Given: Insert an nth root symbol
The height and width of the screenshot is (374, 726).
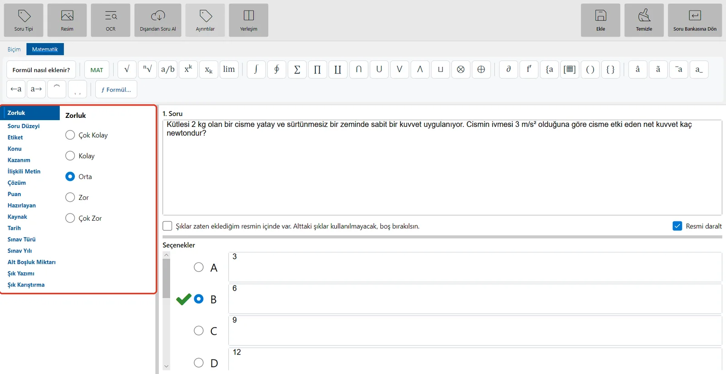Looking at the screenshot, I should point(147,69).
